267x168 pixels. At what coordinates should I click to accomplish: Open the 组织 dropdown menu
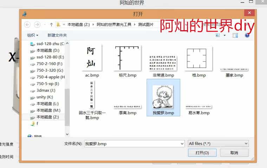click(x=33, y=35)
